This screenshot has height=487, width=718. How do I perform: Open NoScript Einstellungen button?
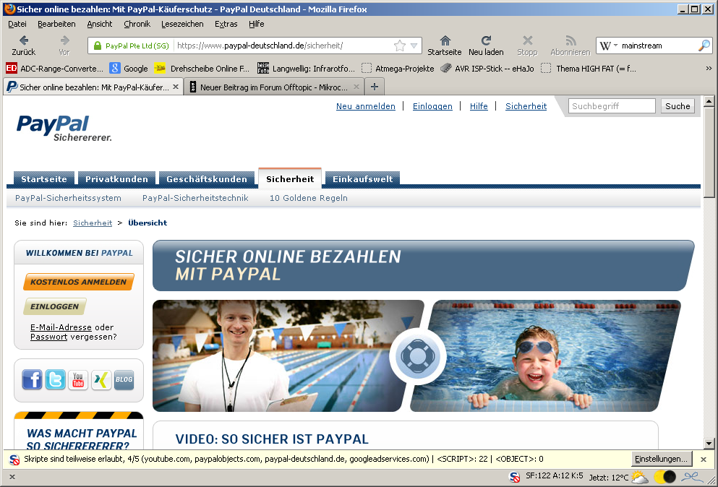660,459
